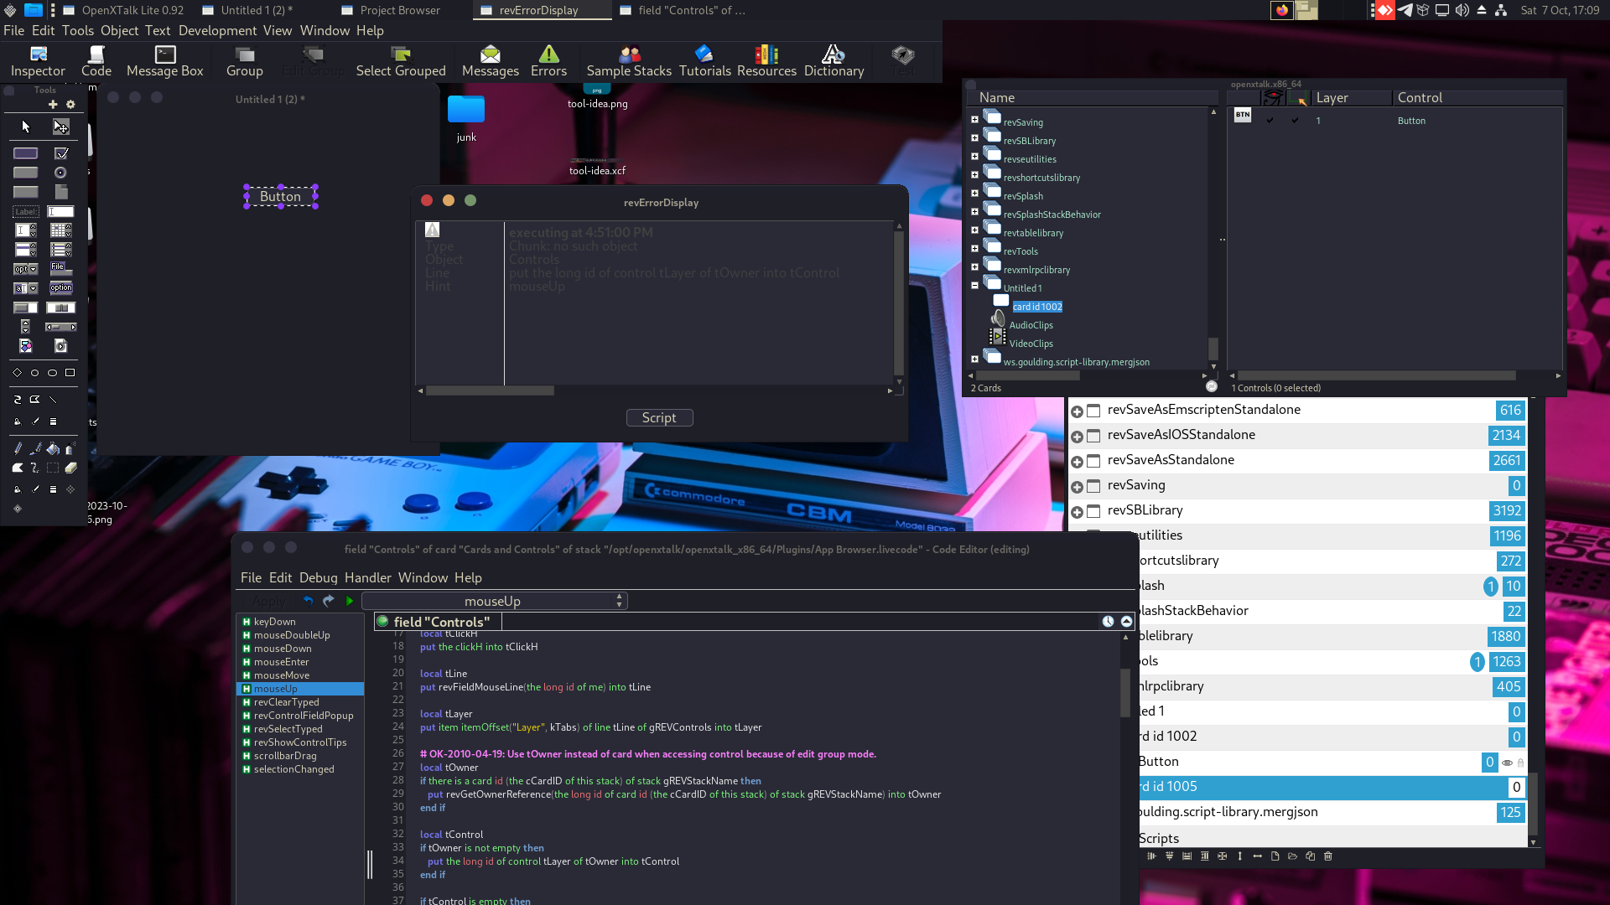This screenshot has width=1610, height=905.
Task: Open the Inspector from the toolbar
Action: (x=38, y=61)
